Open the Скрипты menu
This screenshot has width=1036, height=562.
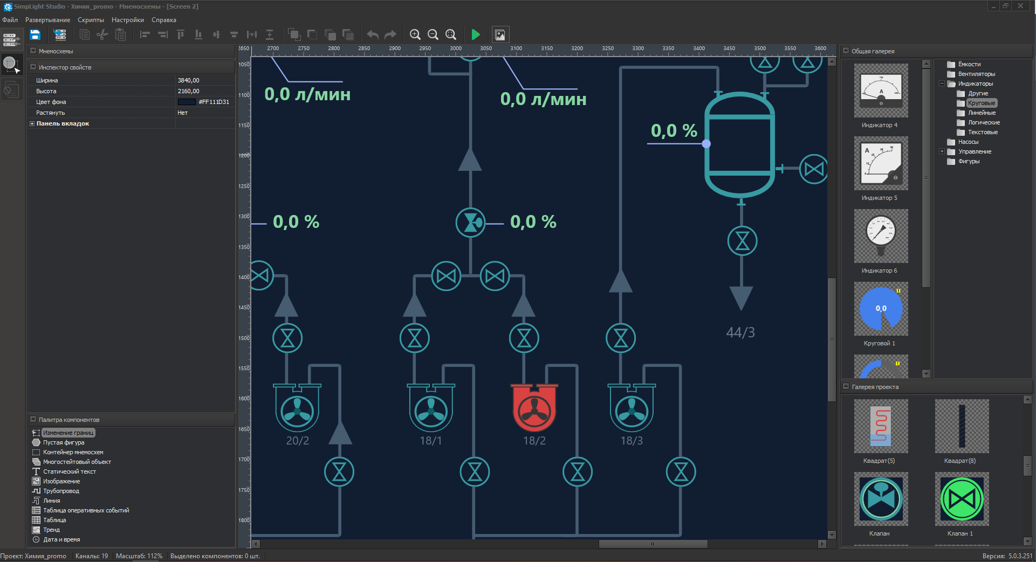click(x=91, y=20)
